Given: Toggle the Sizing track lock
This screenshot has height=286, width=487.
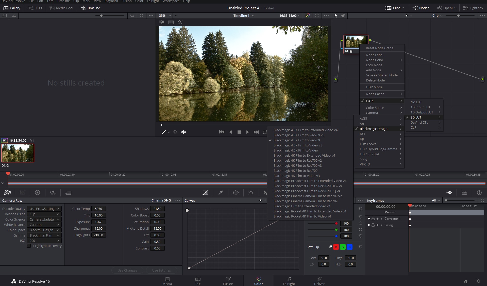Looking at the screenshot, I should coord(373,225).
